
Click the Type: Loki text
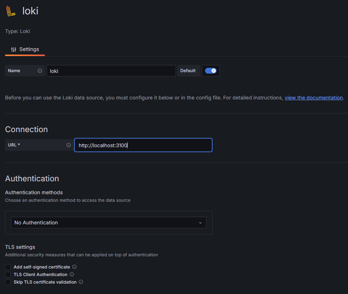(18, 31)
